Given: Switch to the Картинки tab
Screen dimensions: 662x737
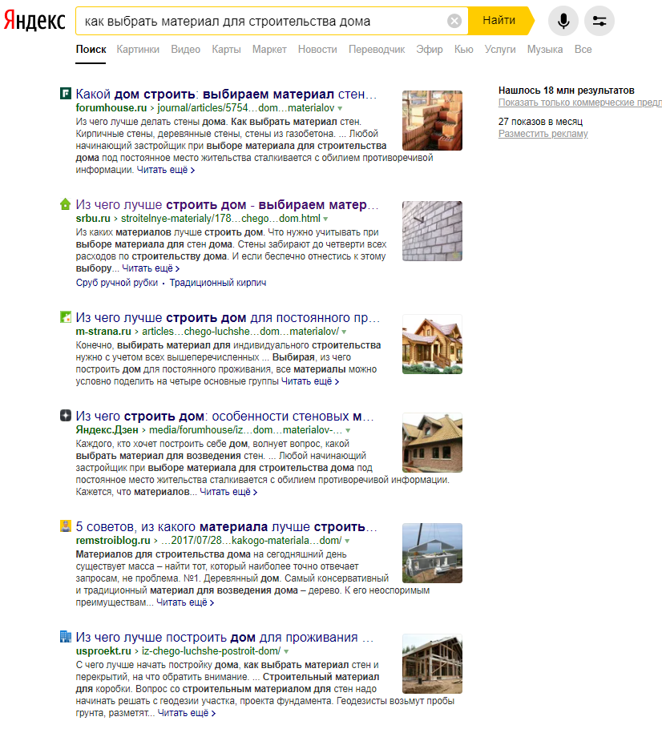Looking at the screenshot, I should pos(138,50).
